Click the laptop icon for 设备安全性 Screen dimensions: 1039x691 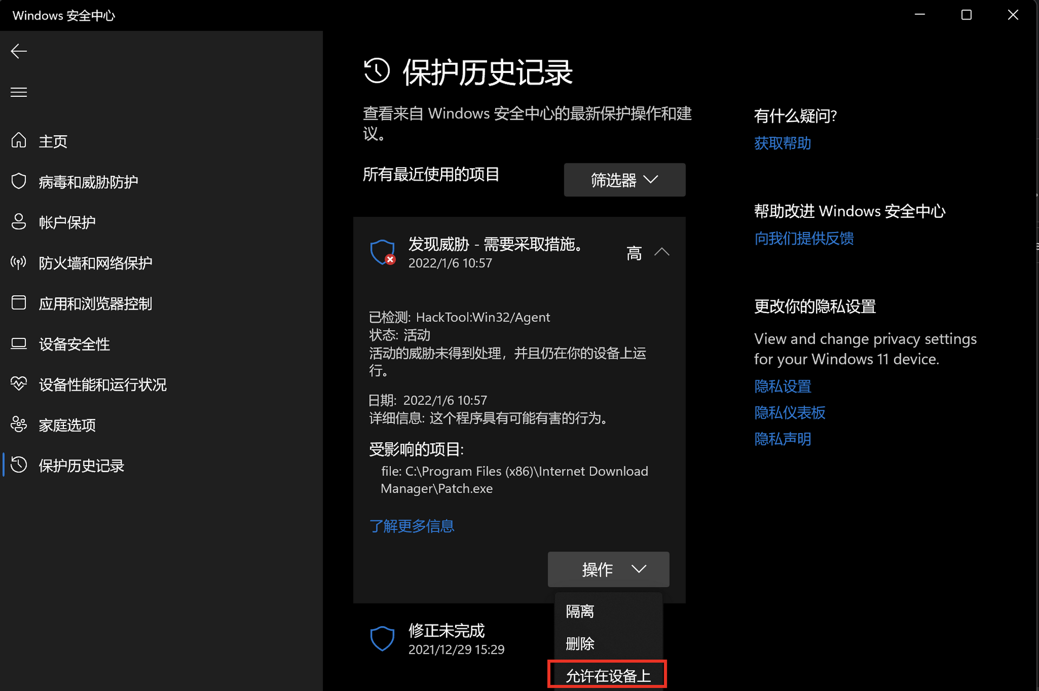point(19,344)
